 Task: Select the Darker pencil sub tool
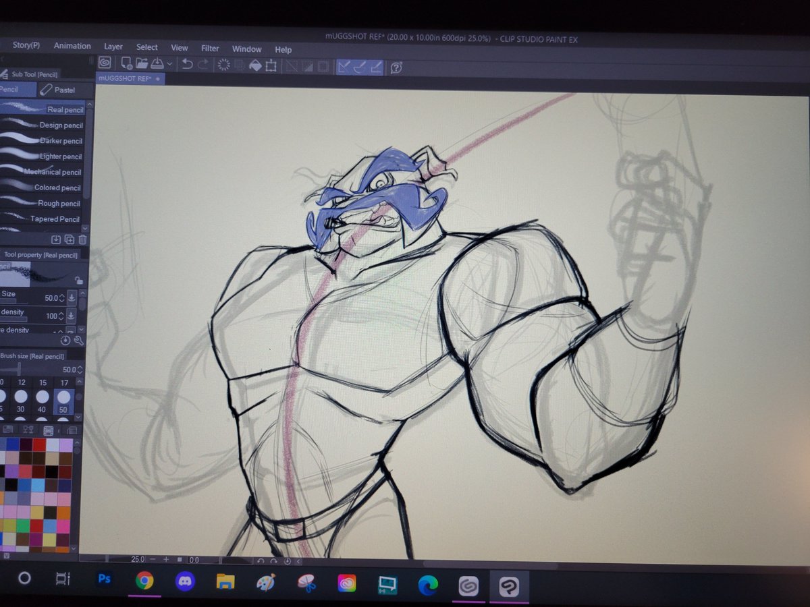point(43,140)
